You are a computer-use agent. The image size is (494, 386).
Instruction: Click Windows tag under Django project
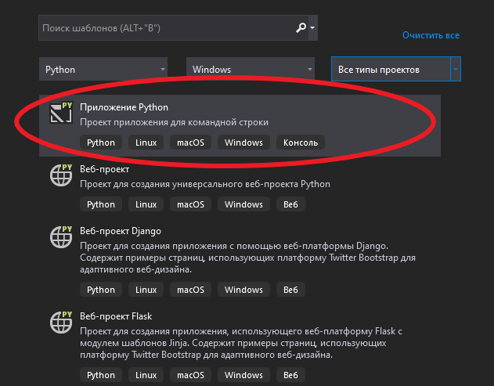(243, 290)
